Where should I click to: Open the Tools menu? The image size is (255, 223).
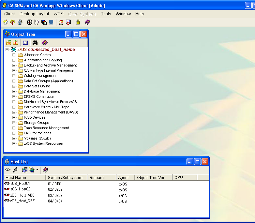click(x=106, y=14)
